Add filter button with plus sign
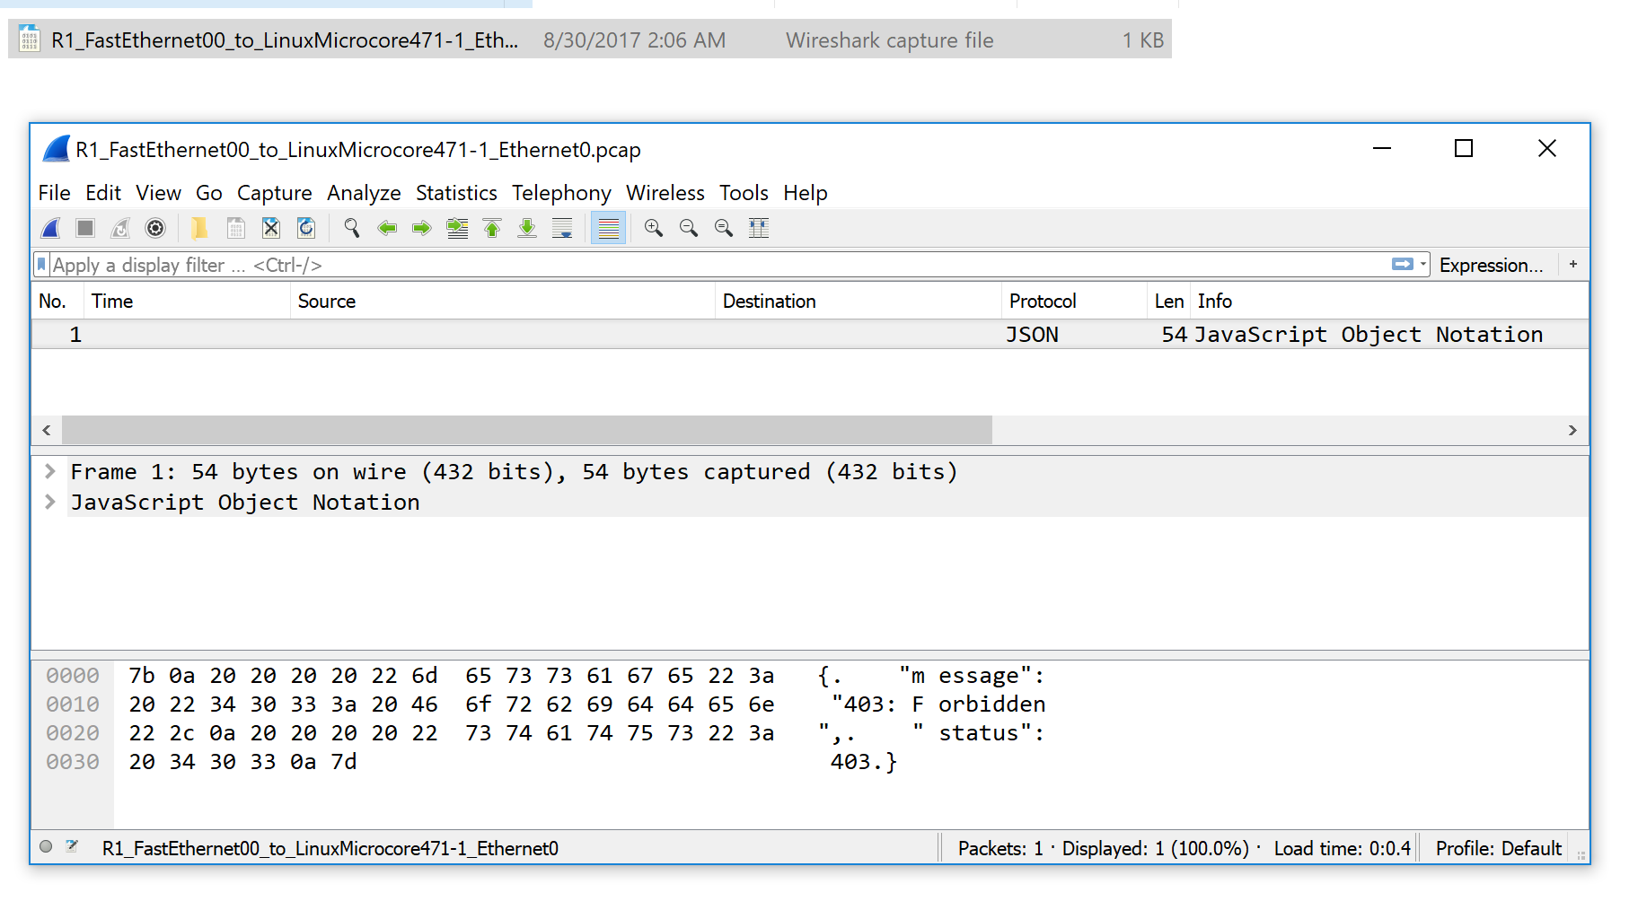 [1572, 264]
